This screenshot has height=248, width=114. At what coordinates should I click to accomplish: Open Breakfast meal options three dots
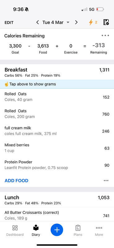[x=106, y=181]
